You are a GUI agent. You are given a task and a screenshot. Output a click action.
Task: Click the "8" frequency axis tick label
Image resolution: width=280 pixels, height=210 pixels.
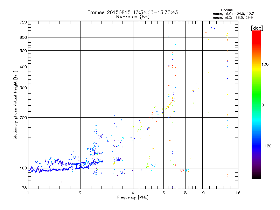(x=185, y=193)
